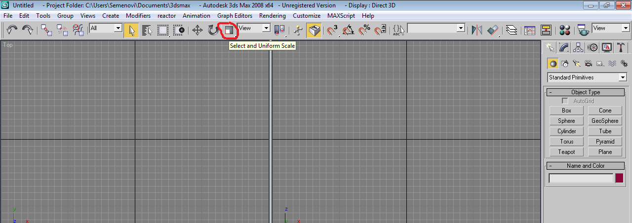Screen dimensions: 632x223
Task: Click the object color swatch
Action: pos(619,178)
